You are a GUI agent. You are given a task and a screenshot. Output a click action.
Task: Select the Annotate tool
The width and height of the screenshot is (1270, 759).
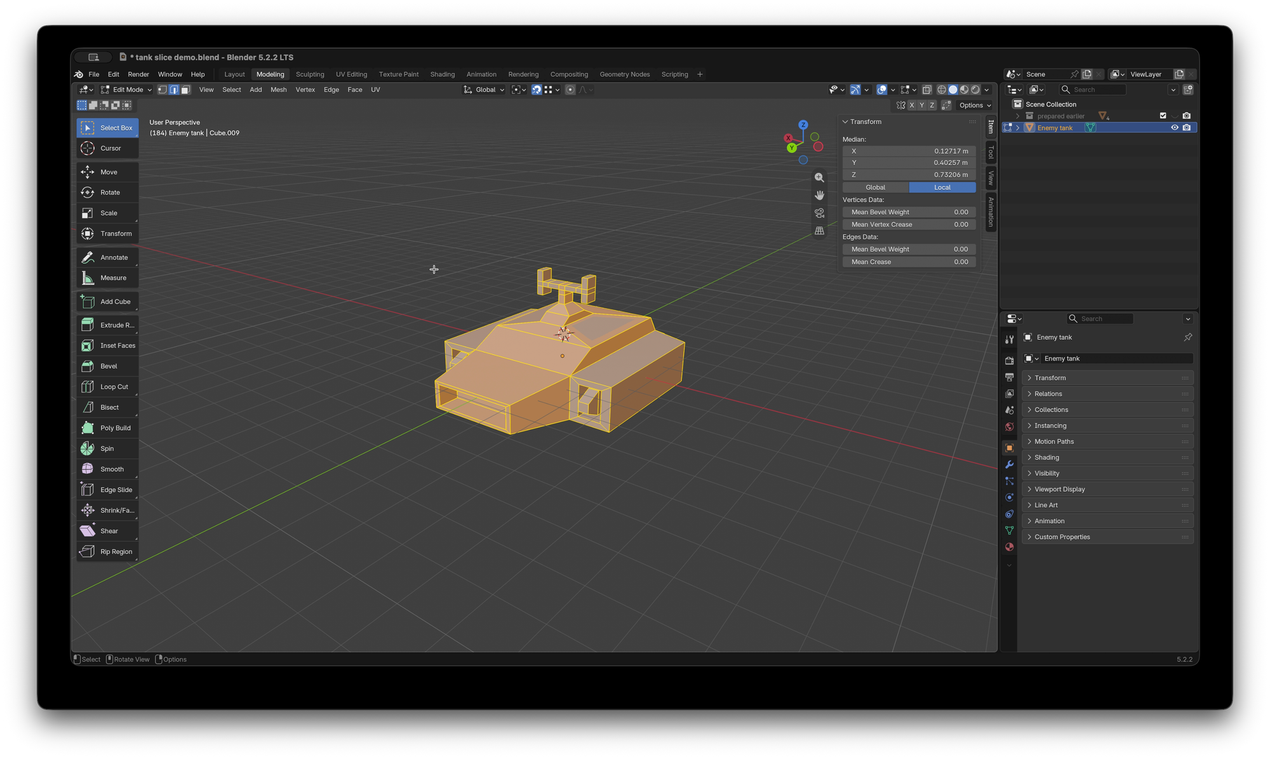(x=107, y=257)
